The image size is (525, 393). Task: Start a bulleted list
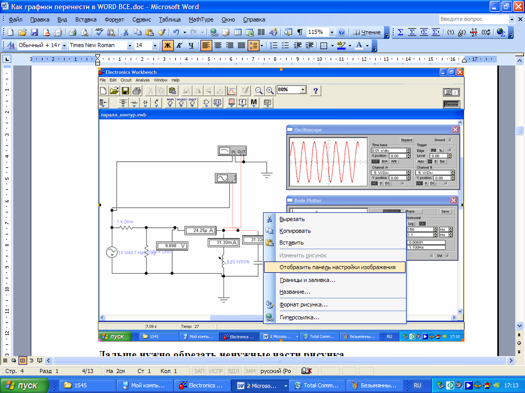pos(285,45)
